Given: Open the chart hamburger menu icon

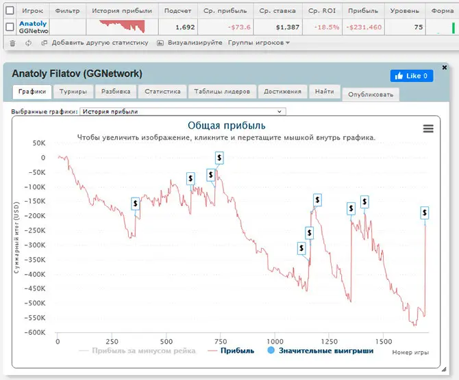Looking at the screenshot, I should pyautogui.click(x=428, y=128).
